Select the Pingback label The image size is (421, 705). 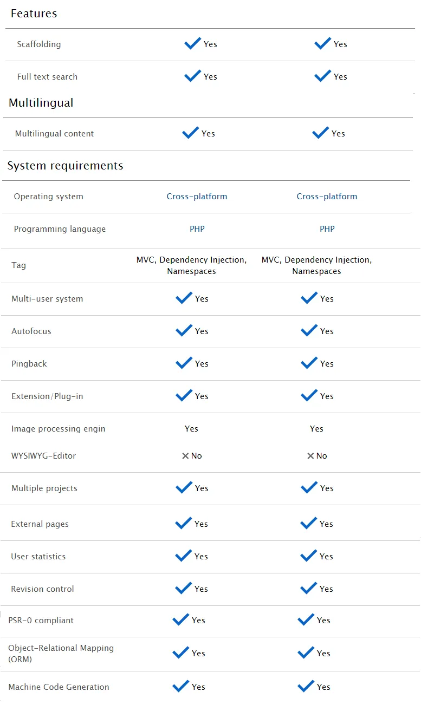(29, 364)
